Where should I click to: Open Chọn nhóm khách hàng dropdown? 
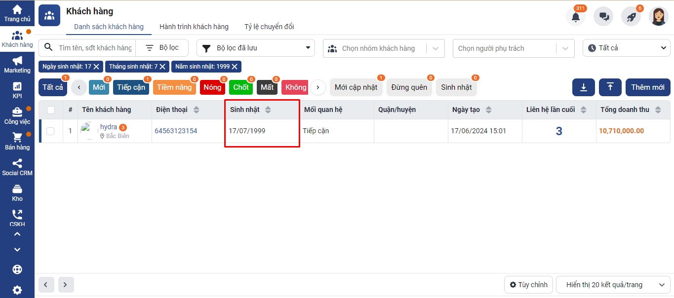coord(384,48)
